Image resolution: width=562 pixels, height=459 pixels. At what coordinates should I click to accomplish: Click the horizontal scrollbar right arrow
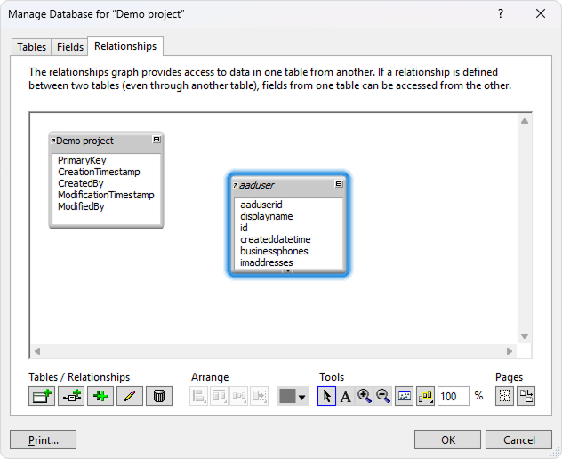click(x=510, y=351)
